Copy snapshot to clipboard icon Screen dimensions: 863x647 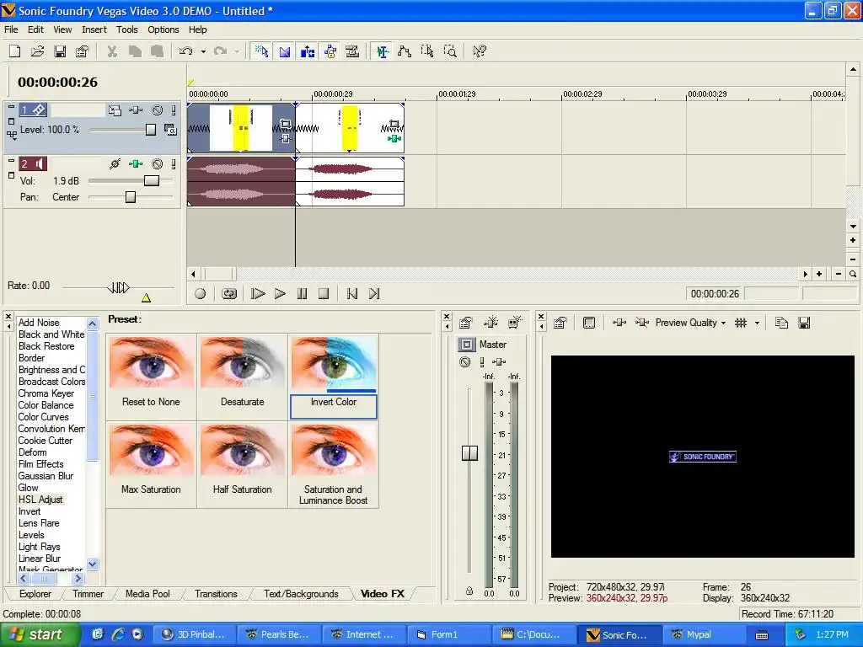coord(781,323)
